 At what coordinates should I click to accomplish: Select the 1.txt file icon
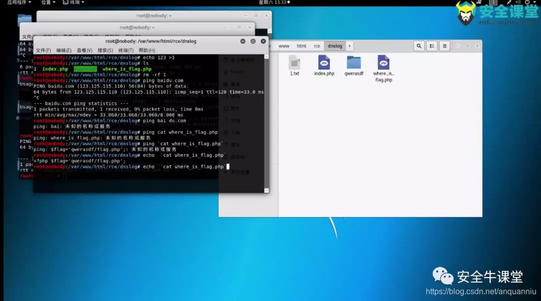point(295,65)
